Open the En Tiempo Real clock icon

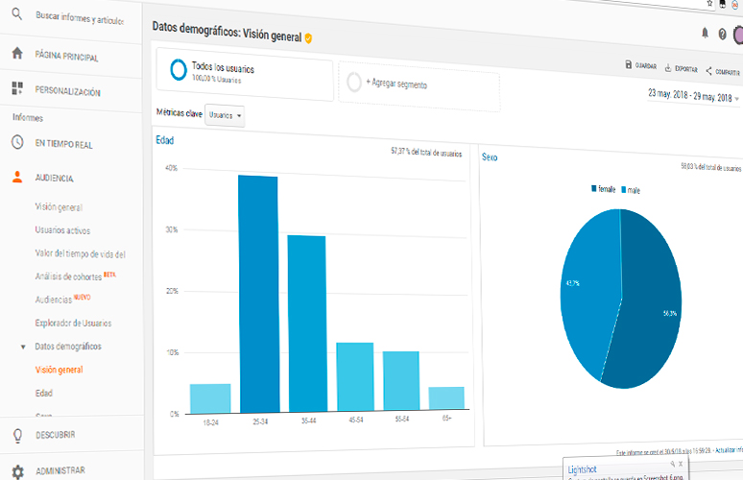(x=17, y=142)
